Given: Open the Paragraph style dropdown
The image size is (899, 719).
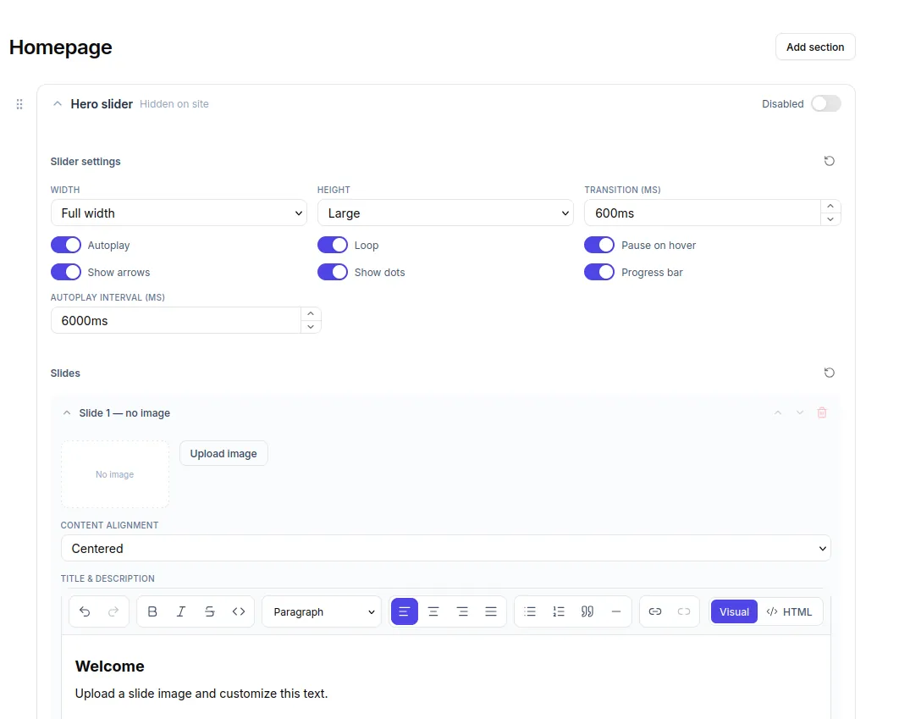Looking at the screenshot, I should point(323,611).
